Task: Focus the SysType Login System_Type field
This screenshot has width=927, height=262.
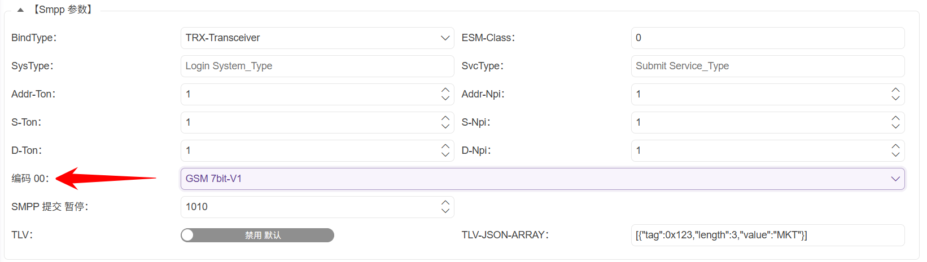Action: (317, 66)
